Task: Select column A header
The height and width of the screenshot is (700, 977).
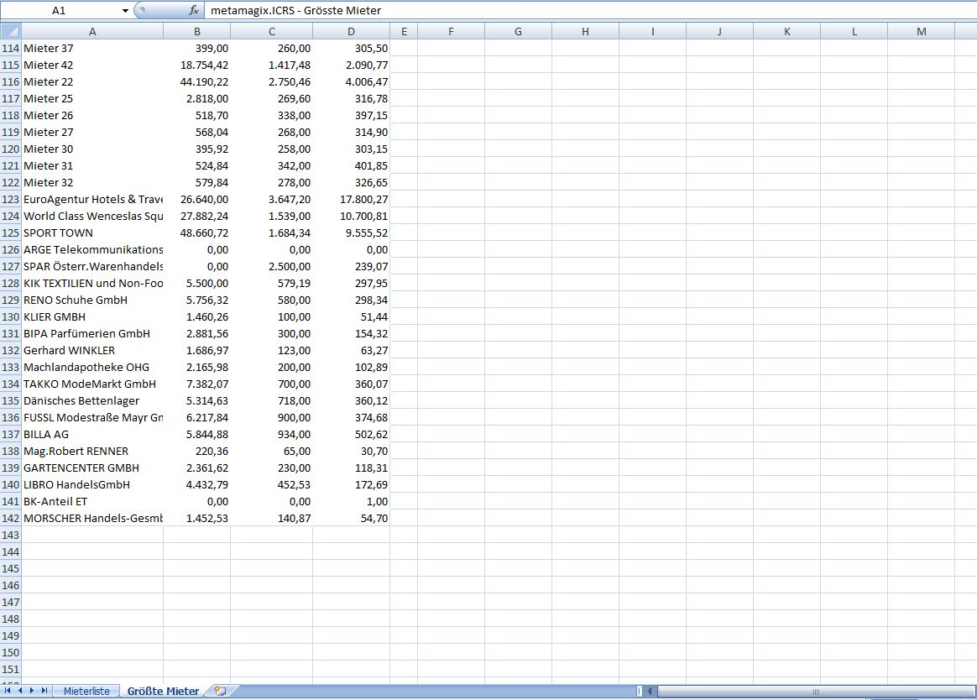Action: click(x=92, y=31)
